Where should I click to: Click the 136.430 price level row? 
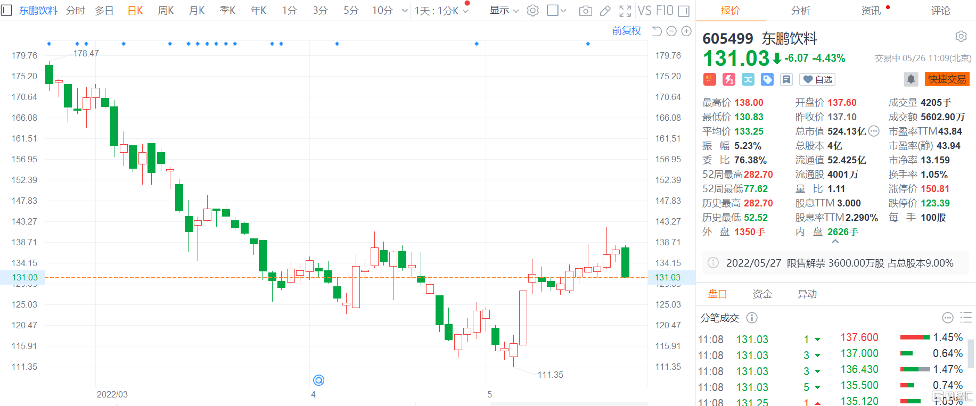902,369
